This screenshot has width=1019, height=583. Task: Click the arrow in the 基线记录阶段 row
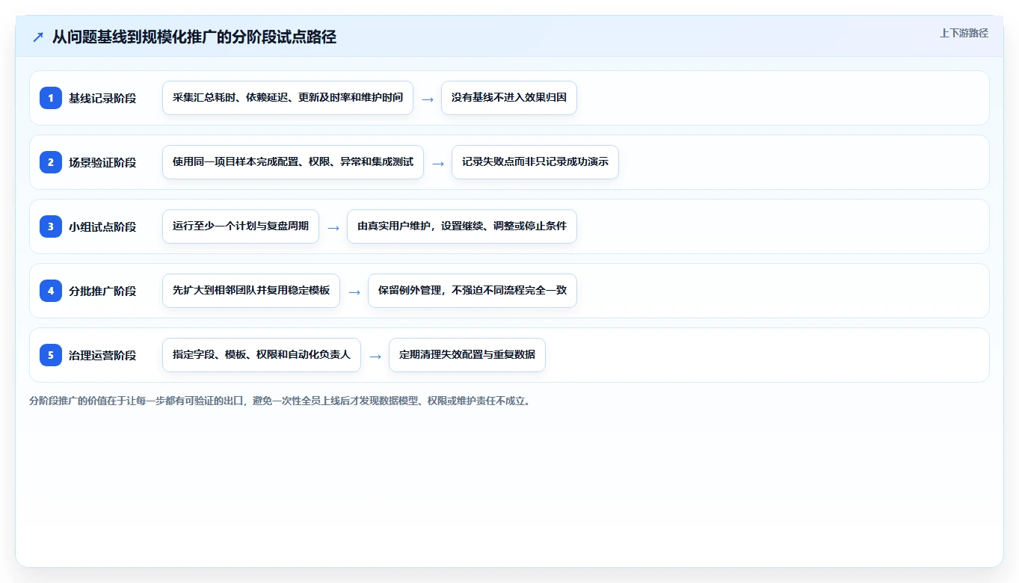pyautogui.click(x=428, y=99)
